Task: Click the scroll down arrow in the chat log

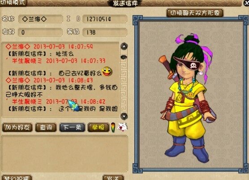Action: coord(124,116)
